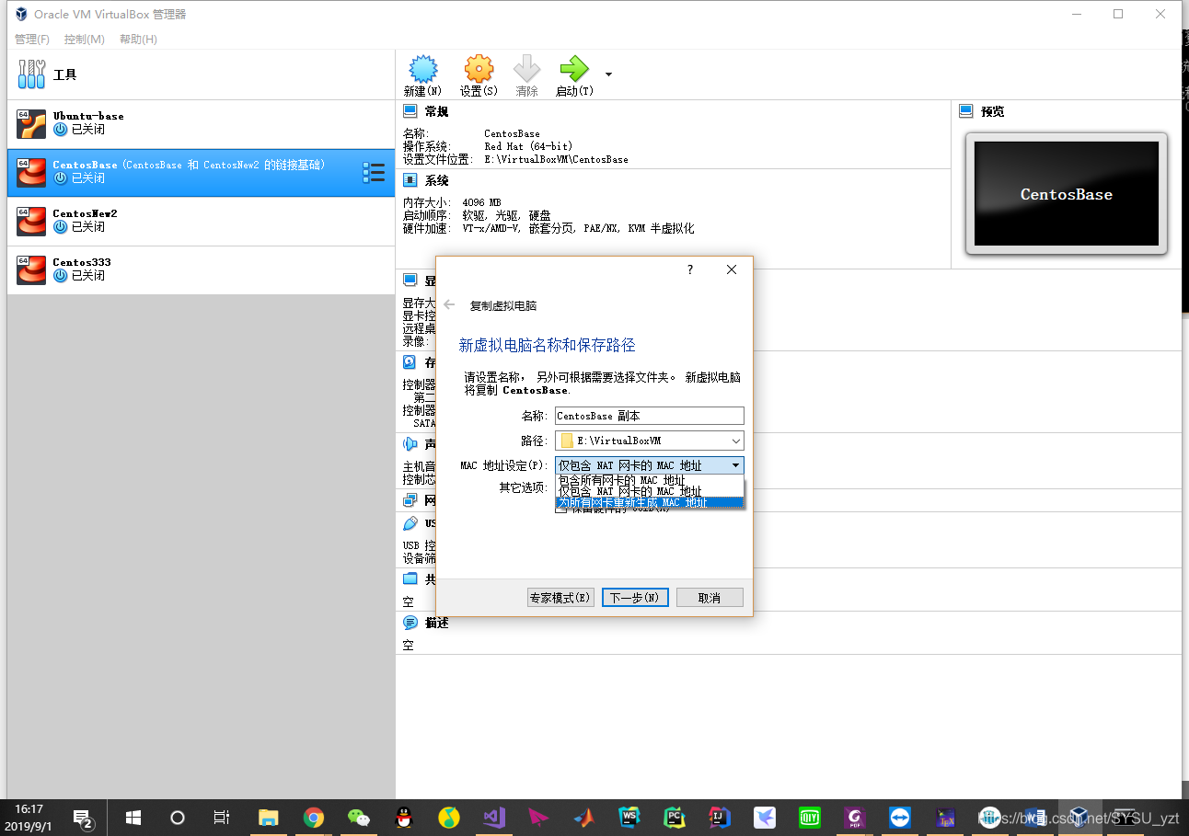Expand the arrow beside 启动 start button

[x=608, y=74]
